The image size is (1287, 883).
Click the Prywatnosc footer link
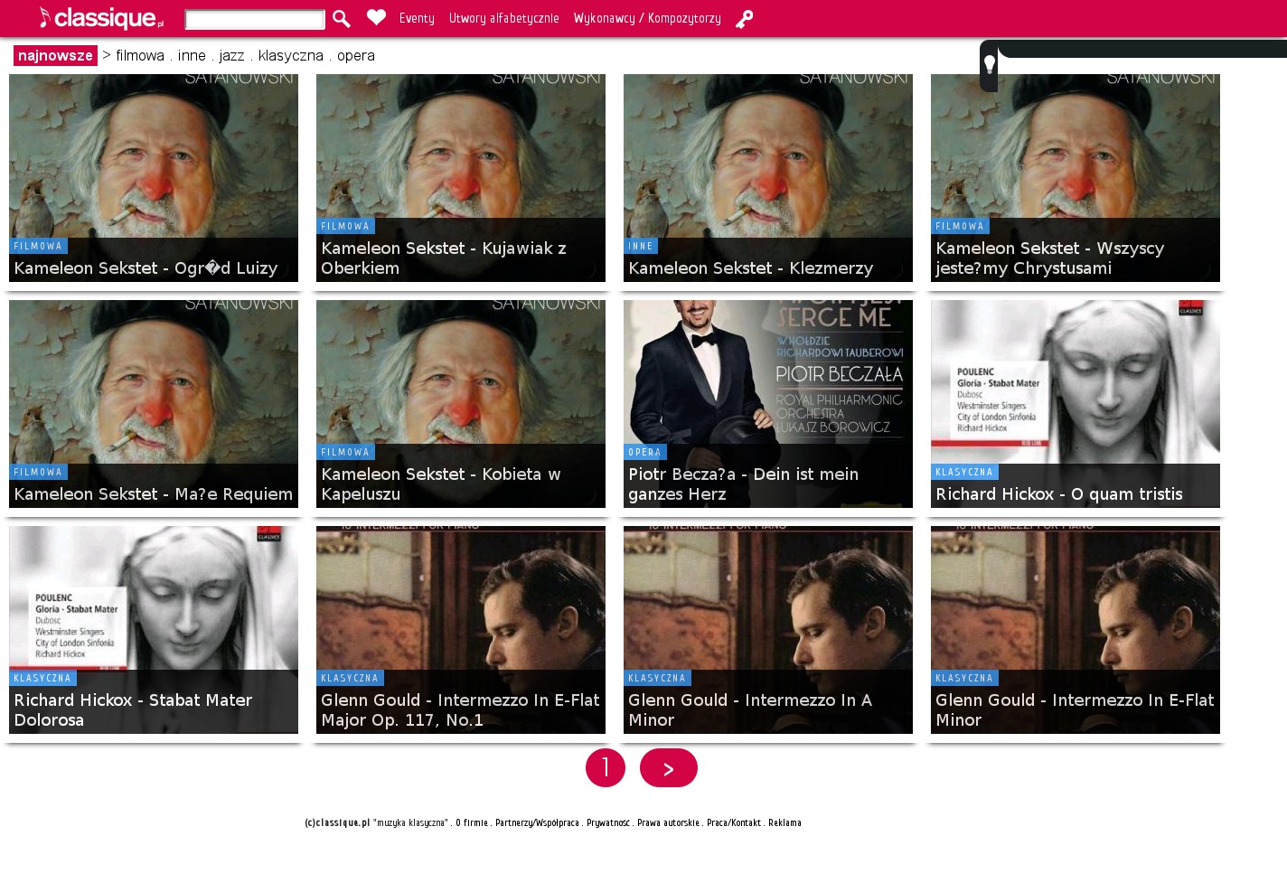point(607,823)
